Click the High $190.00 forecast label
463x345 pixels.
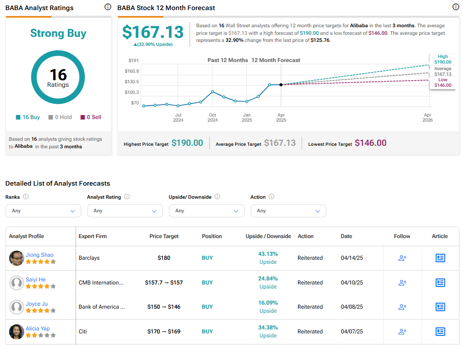pos(443,59)
